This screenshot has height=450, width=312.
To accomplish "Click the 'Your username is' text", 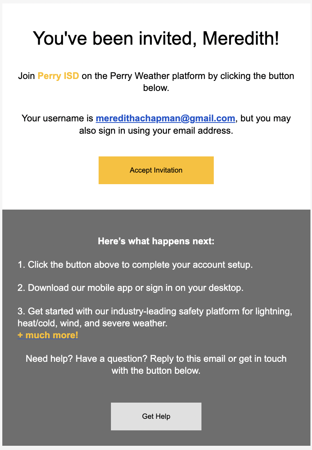I will point(57,118).
